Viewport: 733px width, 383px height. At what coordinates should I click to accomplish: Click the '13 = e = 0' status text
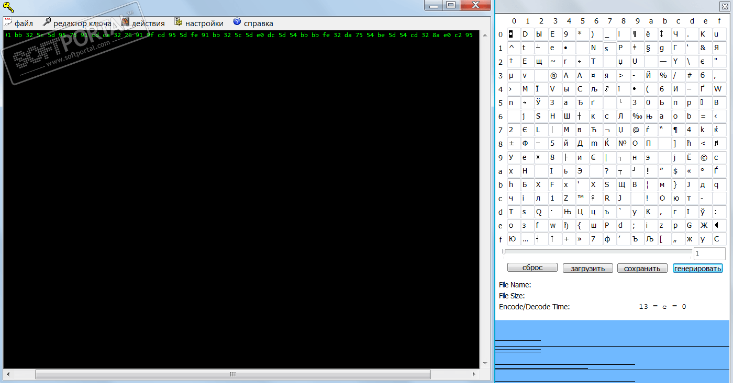[x=662, y=307]
